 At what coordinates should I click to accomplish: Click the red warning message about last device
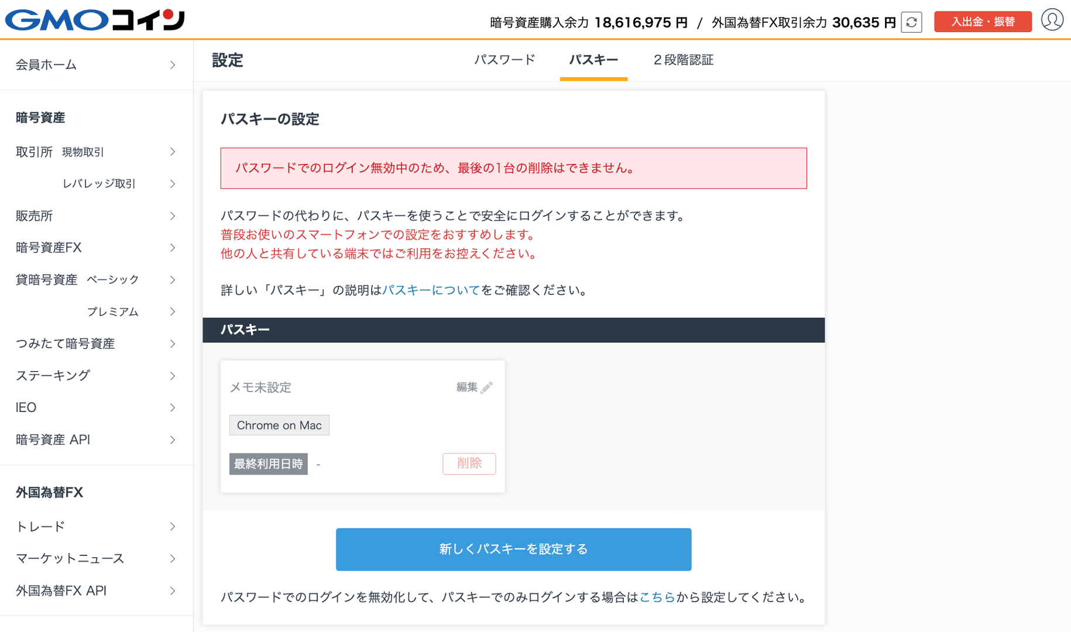[x=513, y=169]
